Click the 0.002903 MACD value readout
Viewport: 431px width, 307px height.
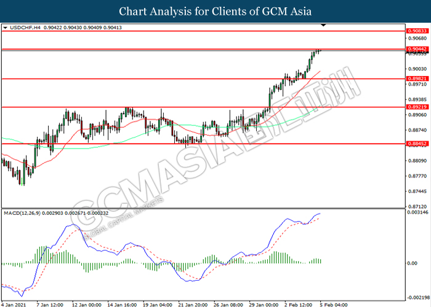52,213
